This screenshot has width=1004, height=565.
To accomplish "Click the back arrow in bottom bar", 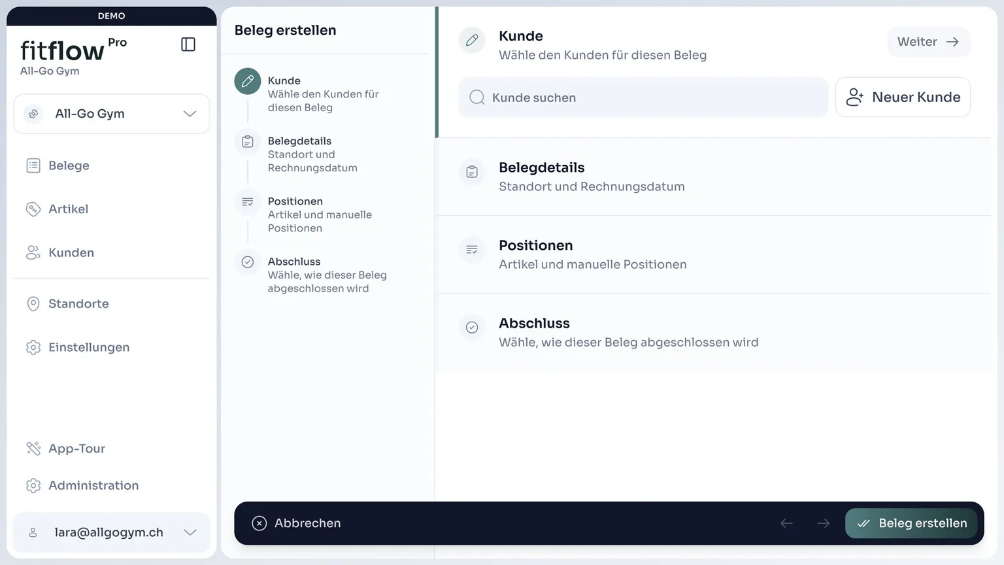I will click(786, 523).
